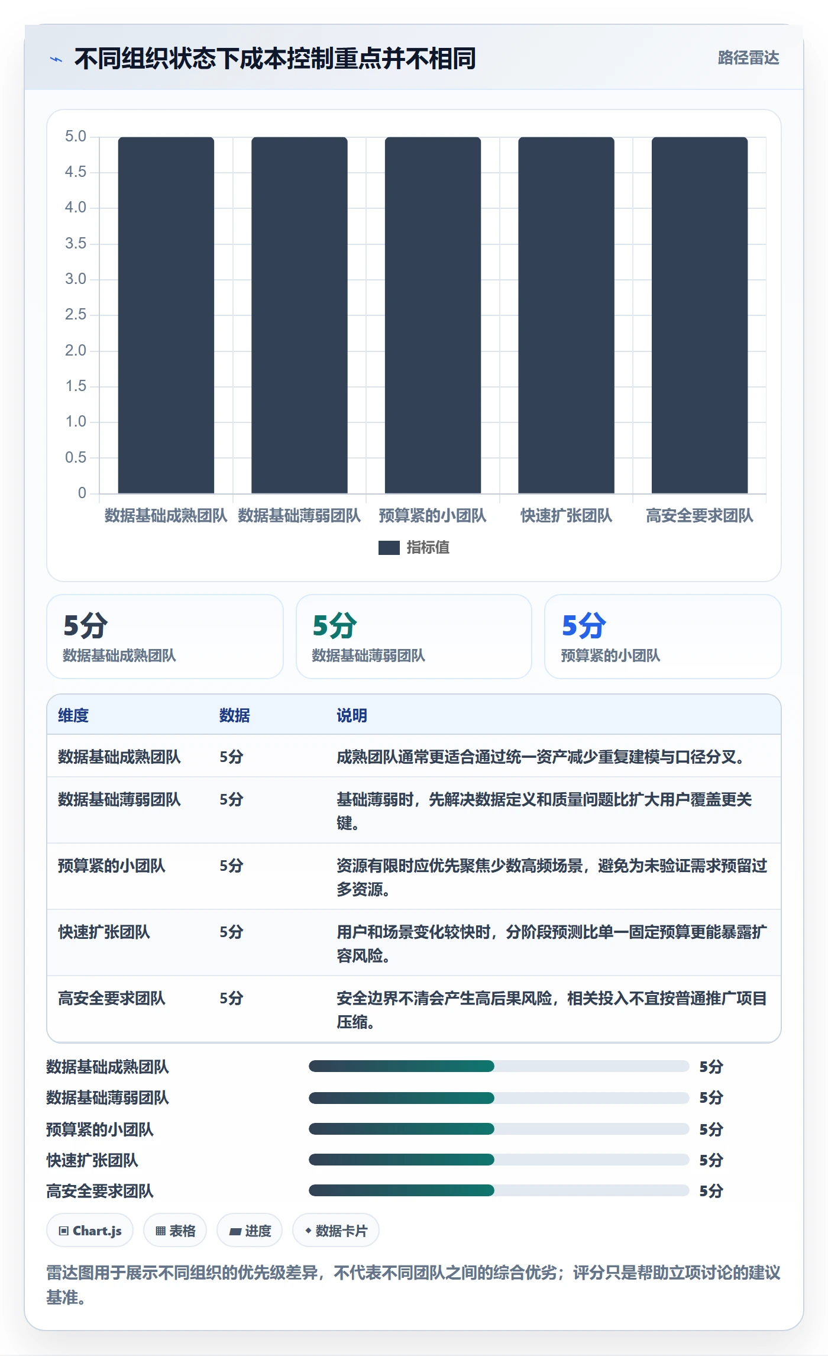Click the 快速扩张团队 x-axis label
The width and height of the screenshot is (828, 1356).
pyautogui.click(x=566, y=516)
